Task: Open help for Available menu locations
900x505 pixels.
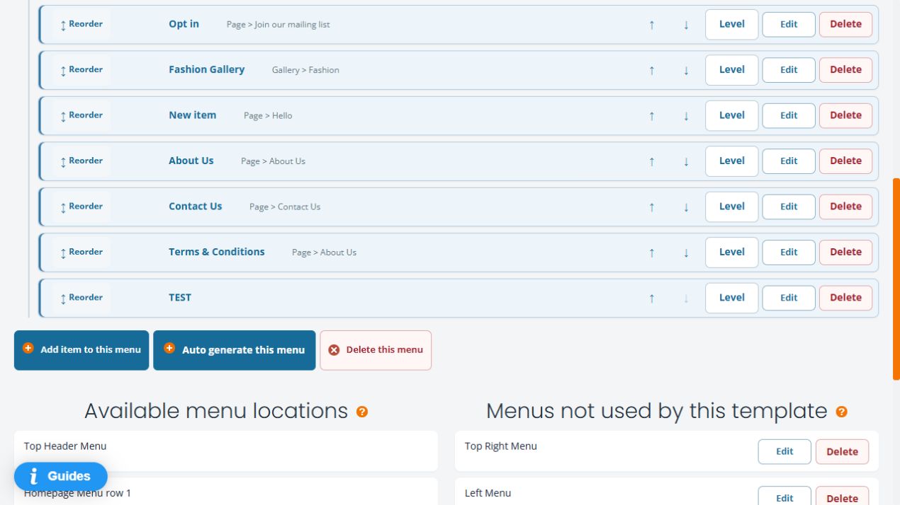Action: click(x=362, y=412)
